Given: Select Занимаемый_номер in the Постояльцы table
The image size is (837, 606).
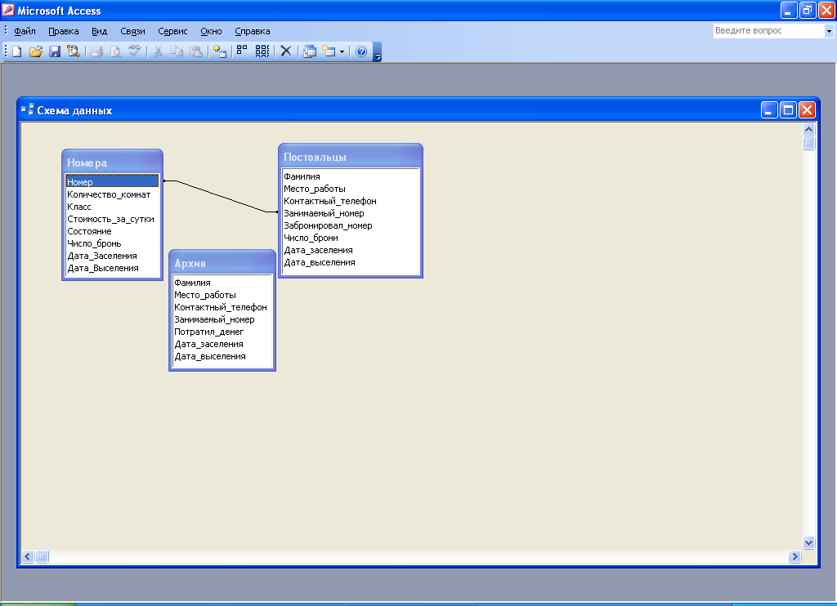Looking at the screenshot, I should click(x=324, y=213).
